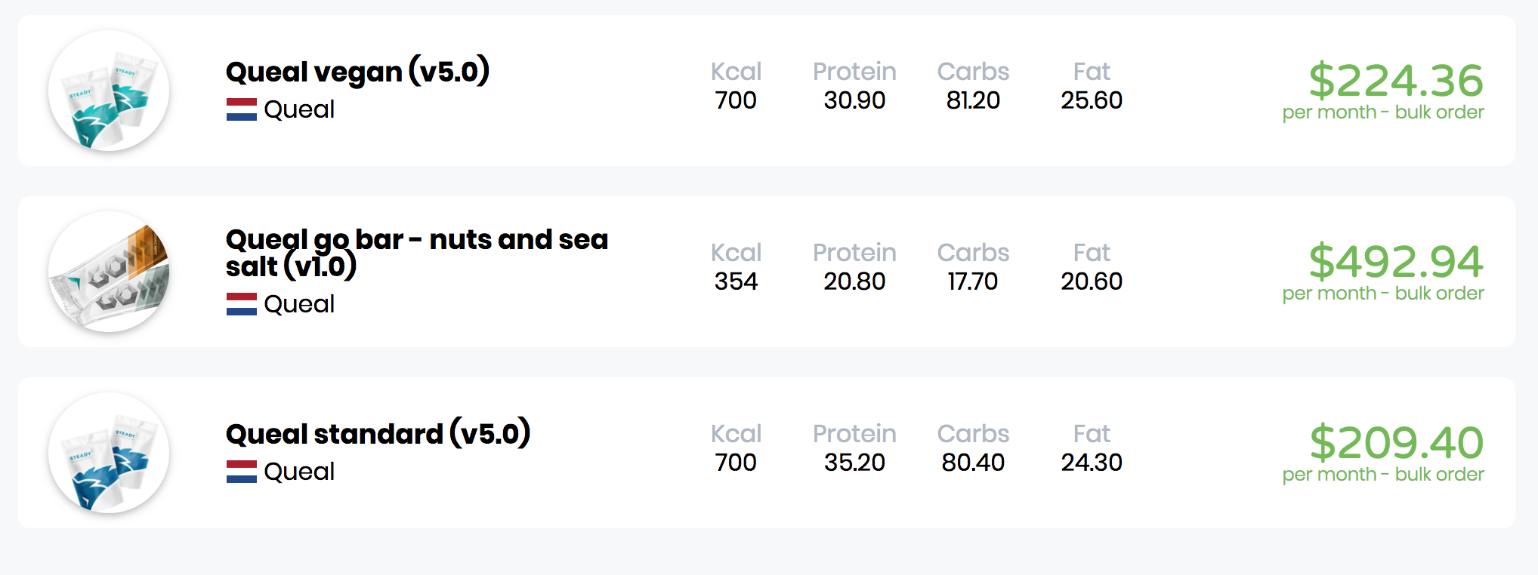Click Queal brand name under vegan product
Screen dimensions: 1538x575
[299, 109]
